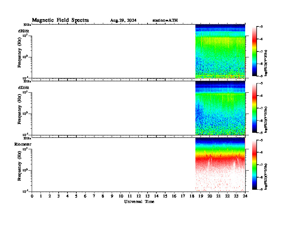The image size is (292, 225).
Task: Click hour '6' on Universal Time axis
Action: (x=85, y=196)
